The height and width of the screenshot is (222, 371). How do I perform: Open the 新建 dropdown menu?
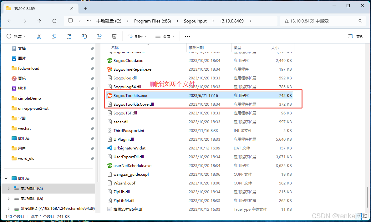16,36
